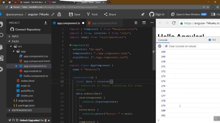220x123 pixels.
Task: Click preview forward arrow
Action: point(167,23)
